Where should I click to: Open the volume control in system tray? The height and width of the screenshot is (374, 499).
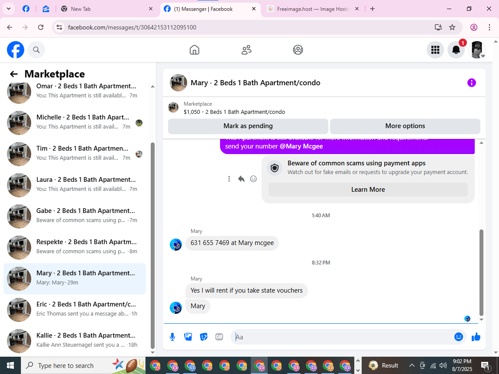[443, 365]
